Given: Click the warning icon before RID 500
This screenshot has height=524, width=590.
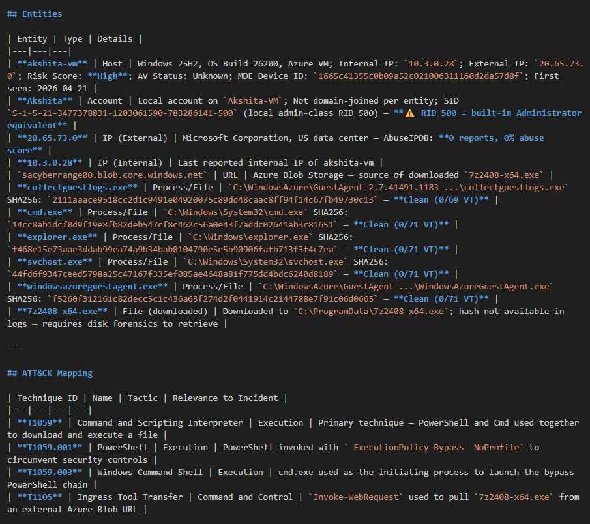Looking at the screenshot, I should tap(410, 113).
